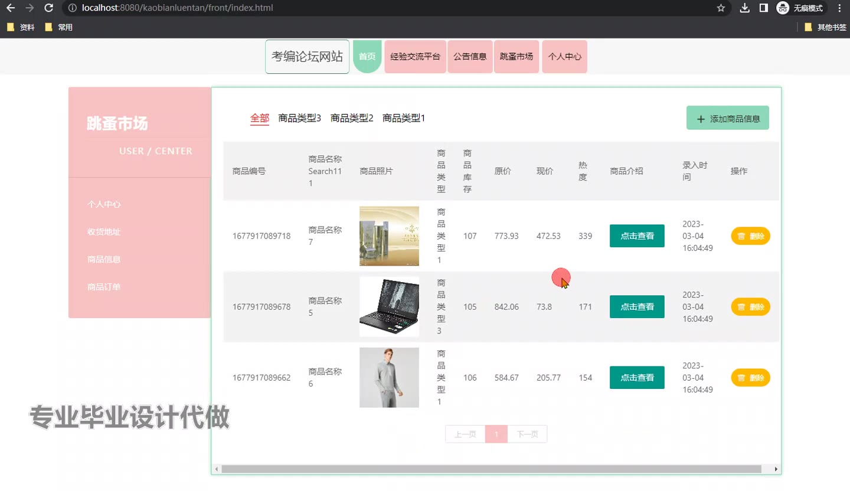Go to the 首页 navigation tab
The image size is (850, 491).
(x=367, y=57)
